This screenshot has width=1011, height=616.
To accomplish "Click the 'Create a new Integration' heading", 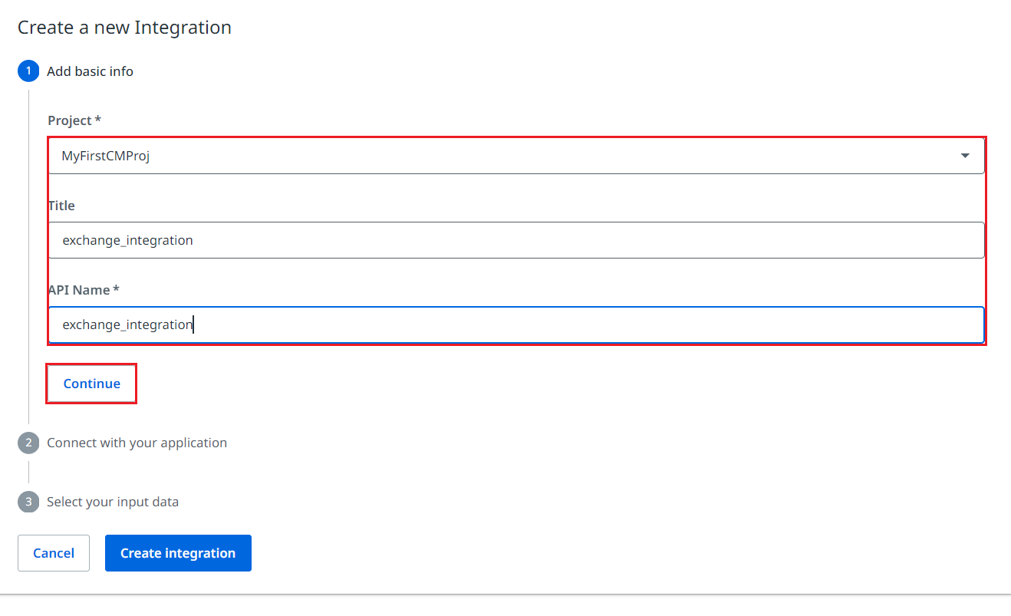I will pos(124,28).
